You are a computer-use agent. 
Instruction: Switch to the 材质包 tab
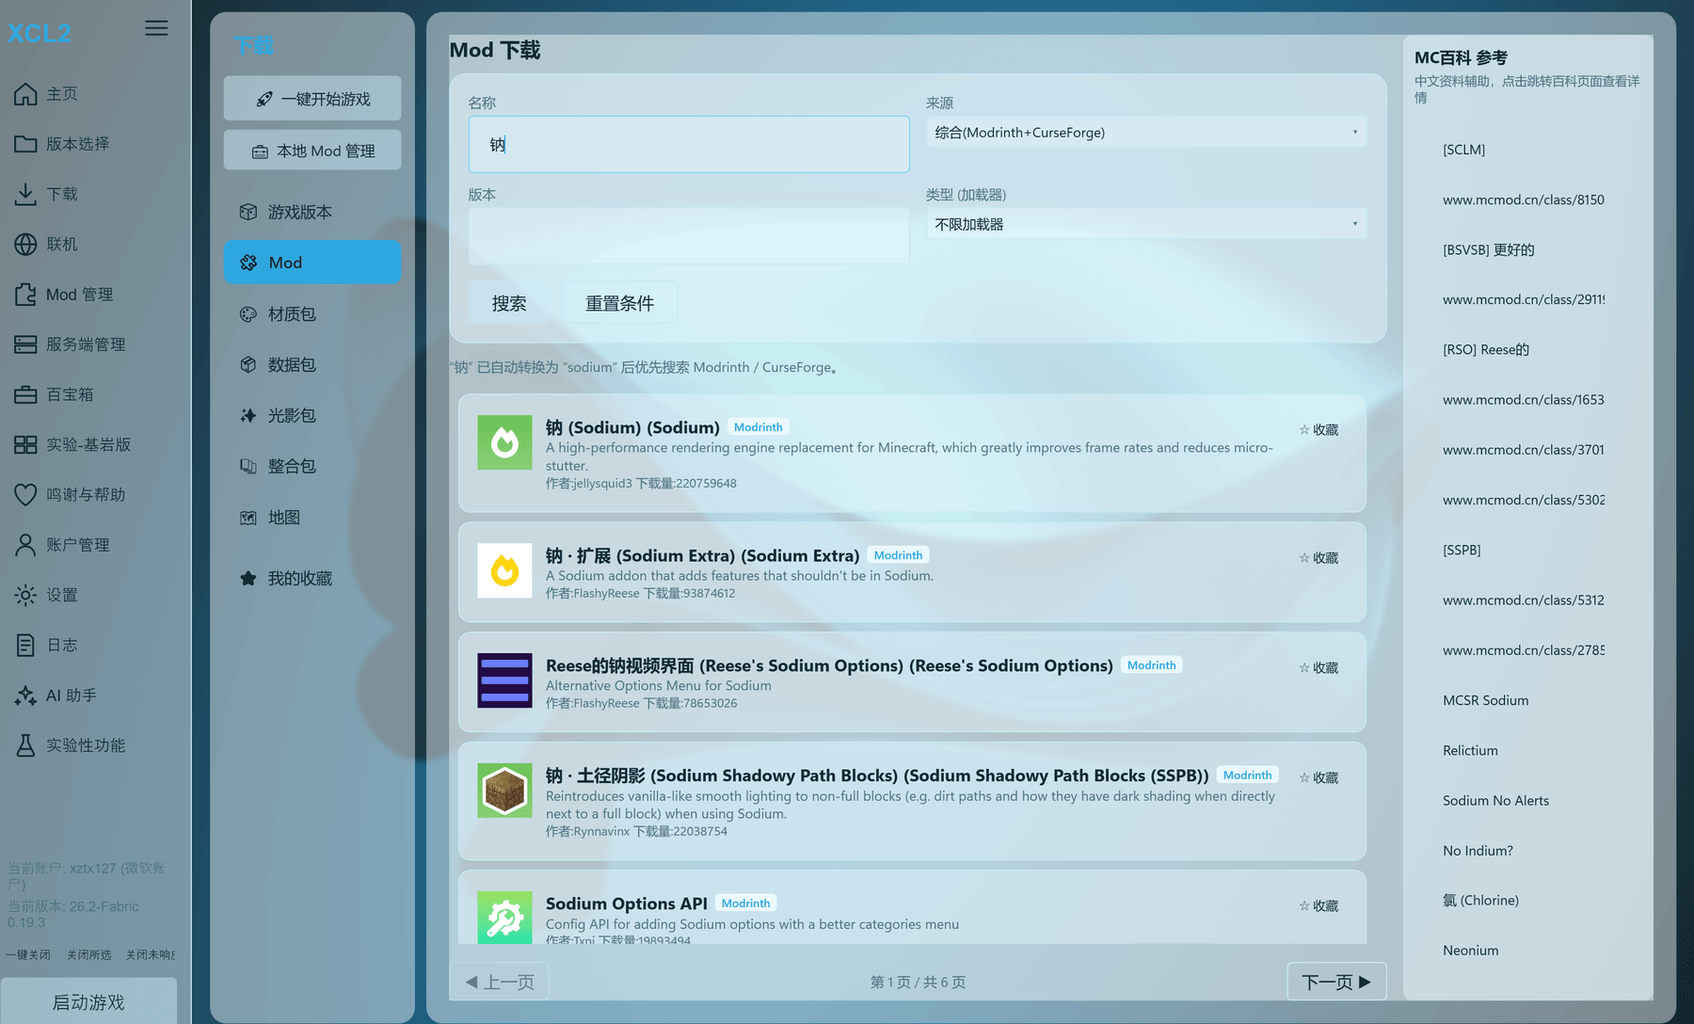[312, 314]
